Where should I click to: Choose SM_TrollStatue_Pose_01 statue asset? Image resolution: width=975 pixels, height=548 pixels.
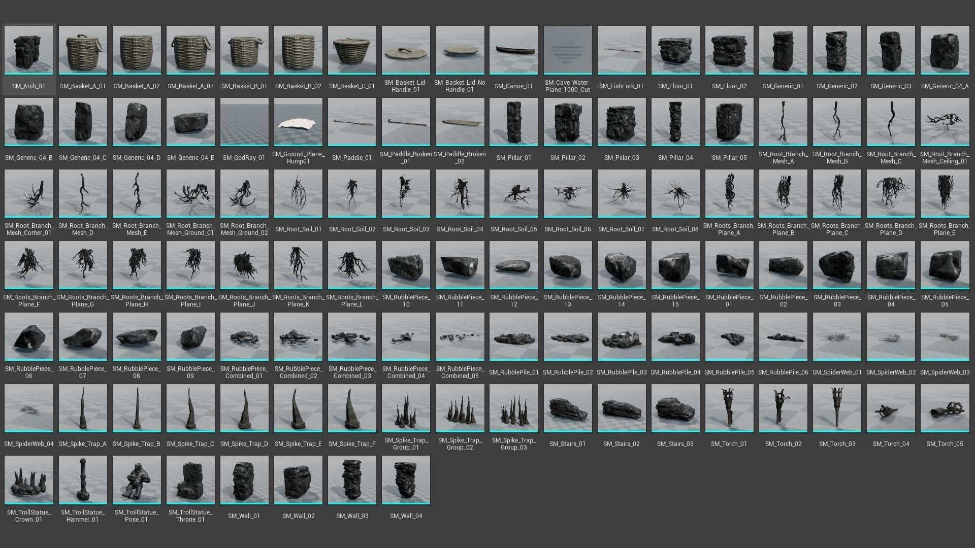tap(137, 480)
